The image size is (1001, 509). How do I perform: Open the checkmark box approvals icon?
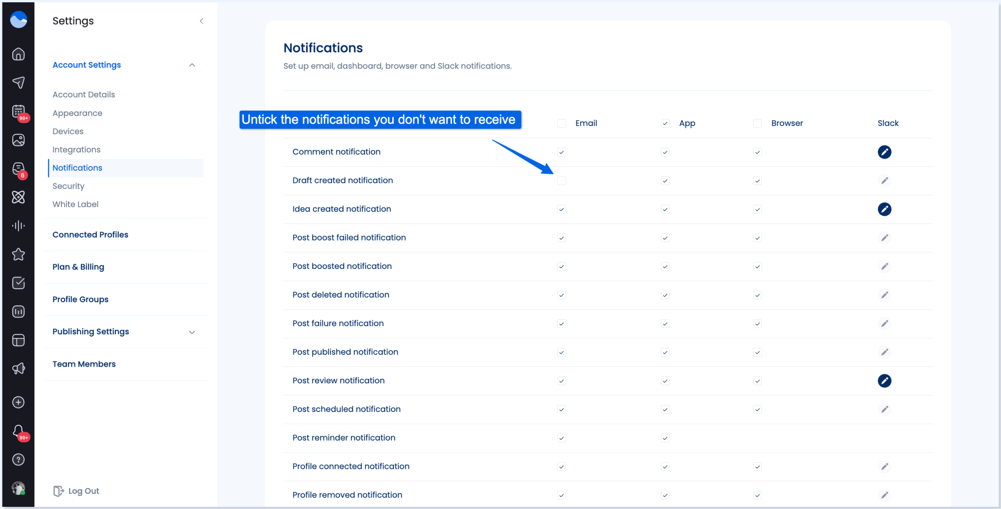click(x=18, y=283)
